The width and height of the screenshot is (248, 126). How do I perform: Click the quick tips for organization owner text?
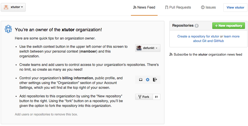point(55,38)
